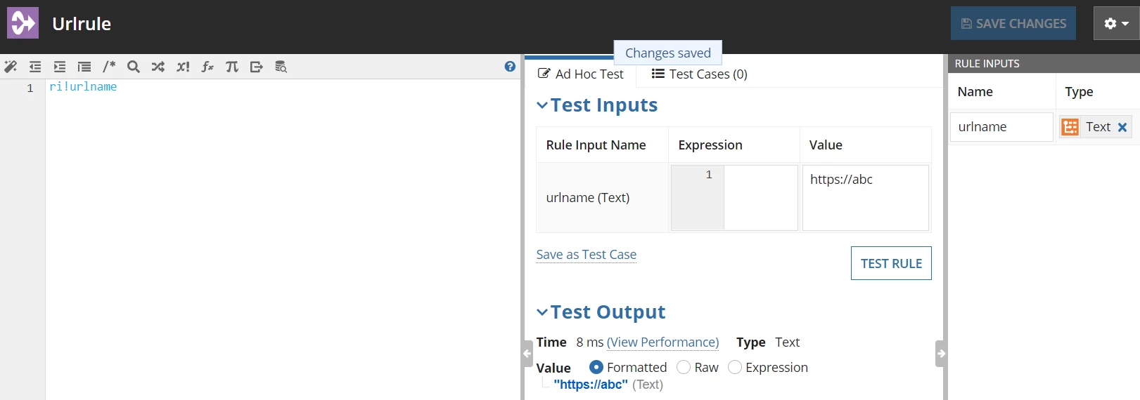This screenshot has width=1140, height=400.
Task: Click the purple Appian rule logo icon
Action: tap(23, 23)
